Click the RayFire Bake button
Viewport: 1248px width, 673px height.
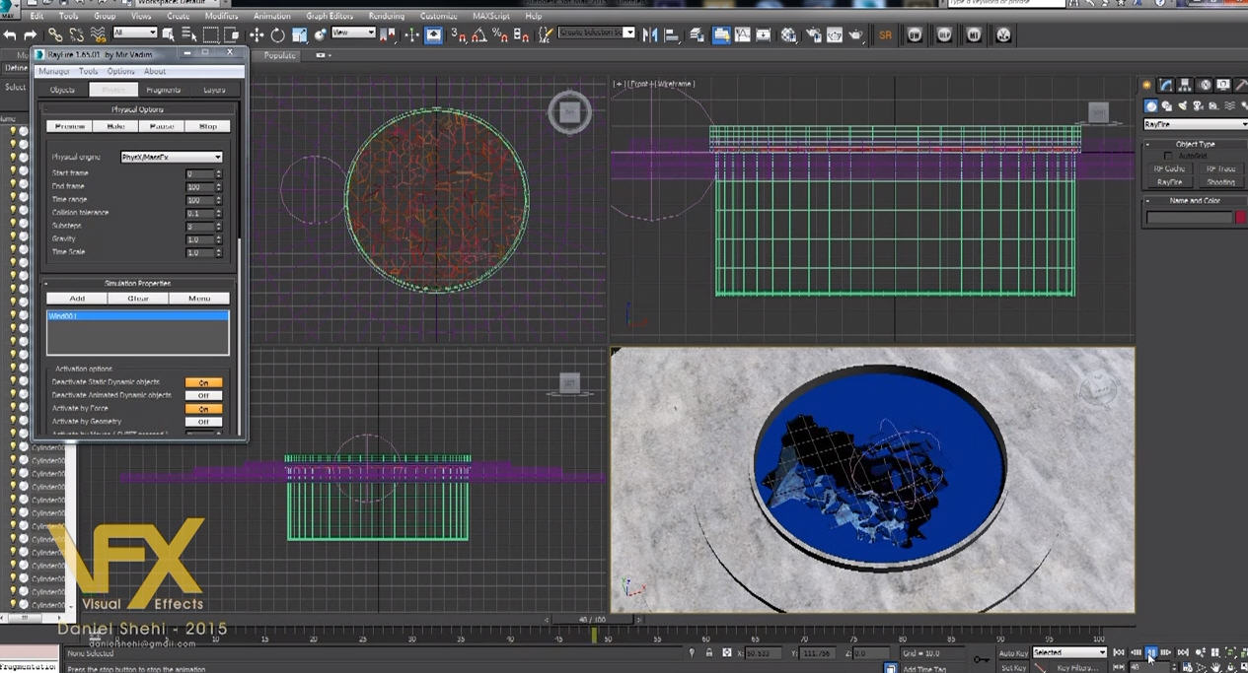point(115,126)
